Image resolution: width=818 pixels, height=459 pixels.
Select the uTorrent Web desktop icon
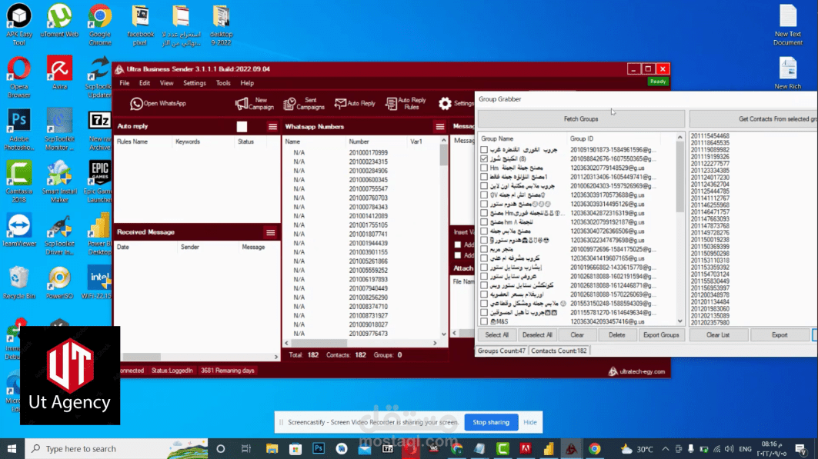[x=59, y=21]
